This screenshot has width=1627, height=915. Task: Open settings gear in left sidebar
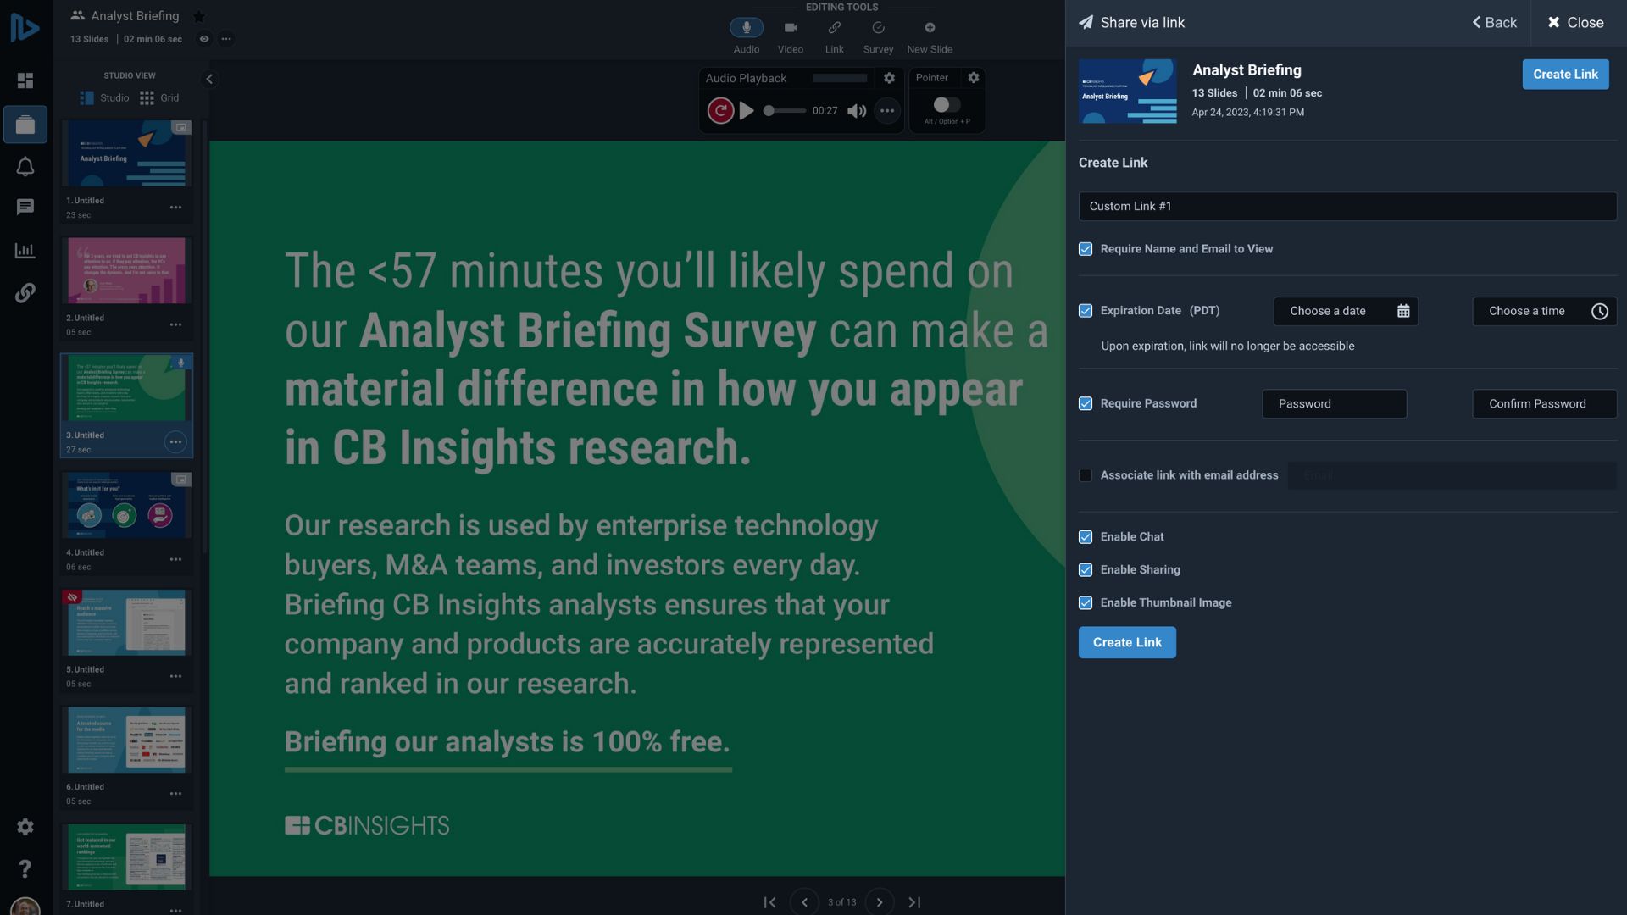coord(25,827)
